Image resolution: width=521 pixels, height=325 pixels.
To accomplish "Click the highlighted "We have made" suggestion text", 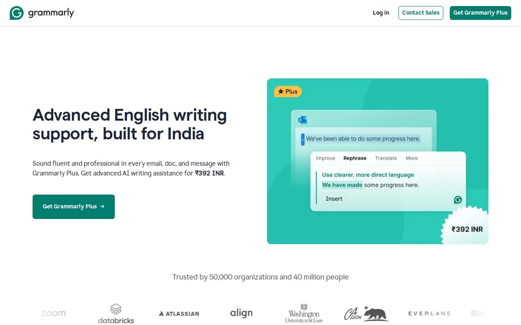I will (342, 185).
